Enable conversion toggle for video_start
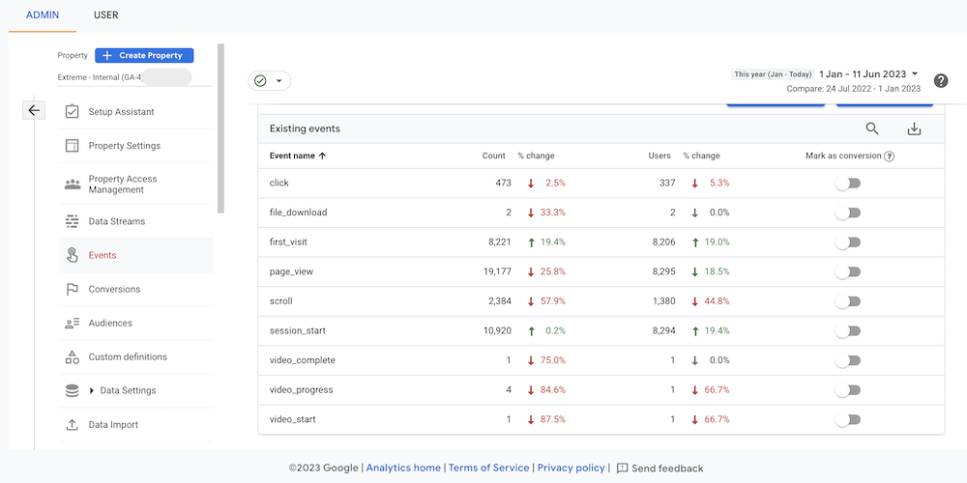This screenshot has height=483, width=967. pos(848,420)
